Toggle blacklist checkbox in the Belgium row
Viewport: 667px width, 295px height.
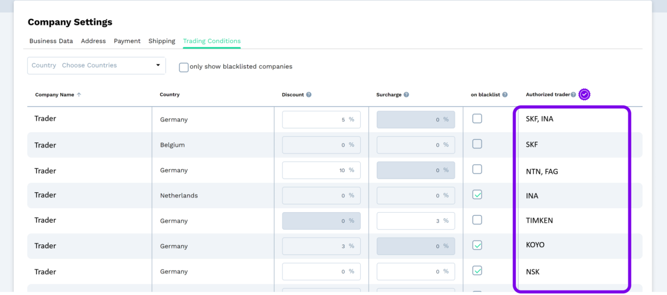tap(477, 144)
